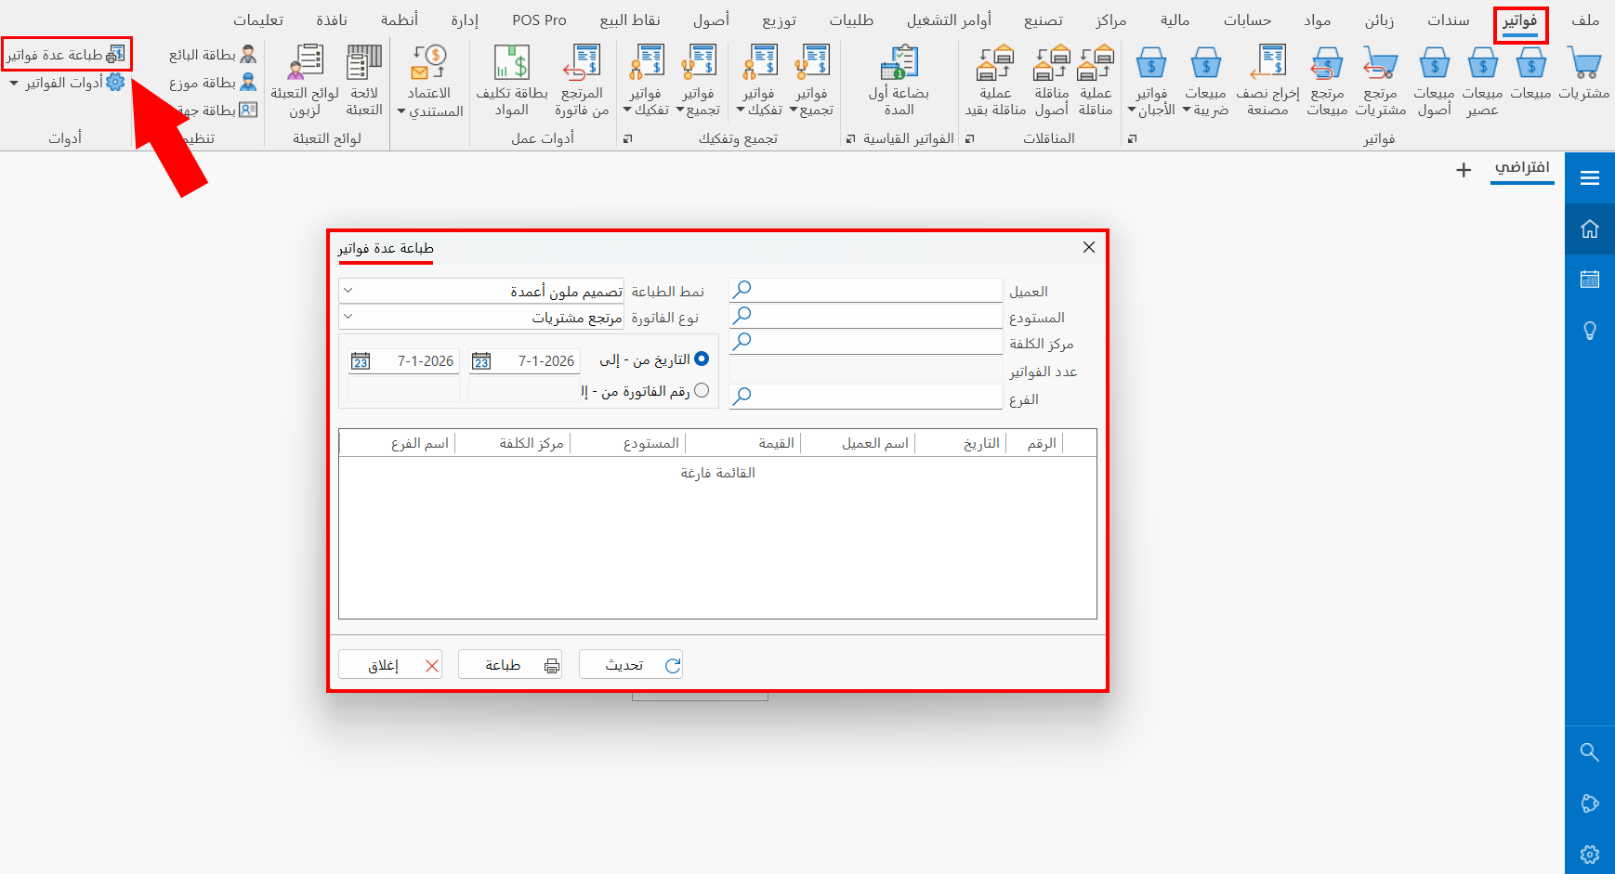Open بطاقة البائع from the ribbon
The width and height of the screenshot is (1615, 874).
(x=209, y=54)
